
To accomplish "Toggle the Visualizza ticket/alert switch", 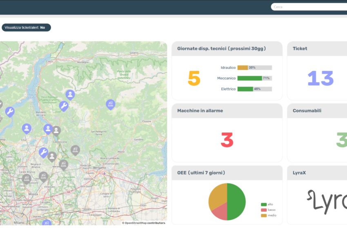I will [26, 28].
